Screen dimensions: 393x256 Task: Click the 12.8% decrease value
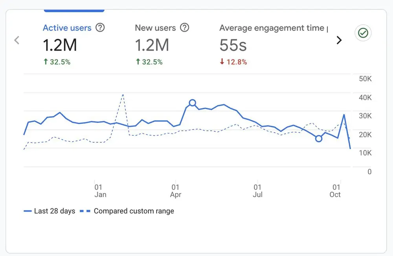point(233,62)
